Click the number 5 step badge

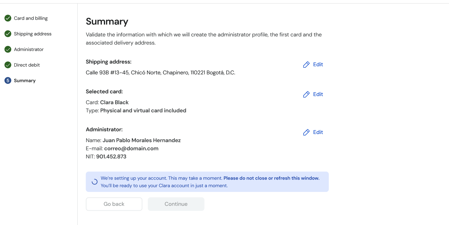point(8,80)
